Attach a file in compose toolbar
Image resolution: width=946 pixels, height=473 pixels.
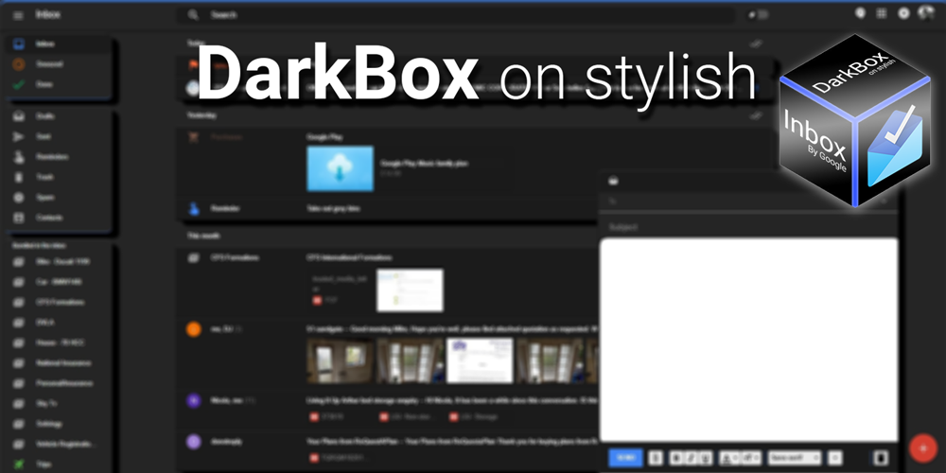[x=656, y=458]
